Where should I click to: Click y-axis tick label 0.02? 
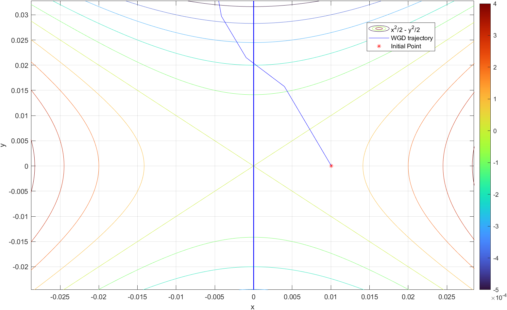(x=22, y=65)
